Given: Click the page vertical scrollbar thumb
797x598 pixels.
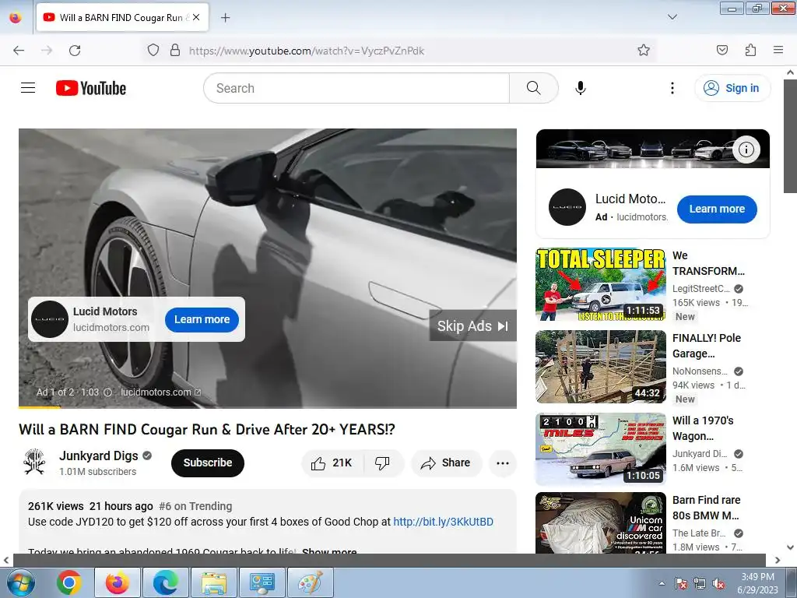Looking at the screenshot, I should (x=791, y=136).
